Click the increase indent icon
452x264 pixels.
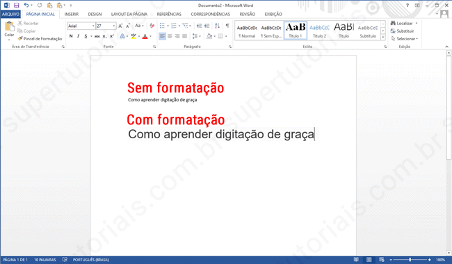pos(207,26)
